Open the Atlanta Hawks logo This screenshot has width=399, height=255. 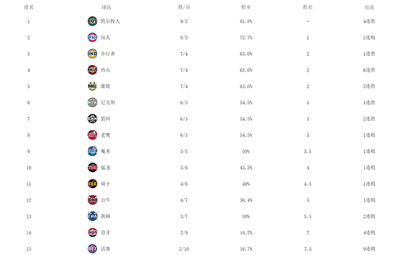tap(92, 135)
